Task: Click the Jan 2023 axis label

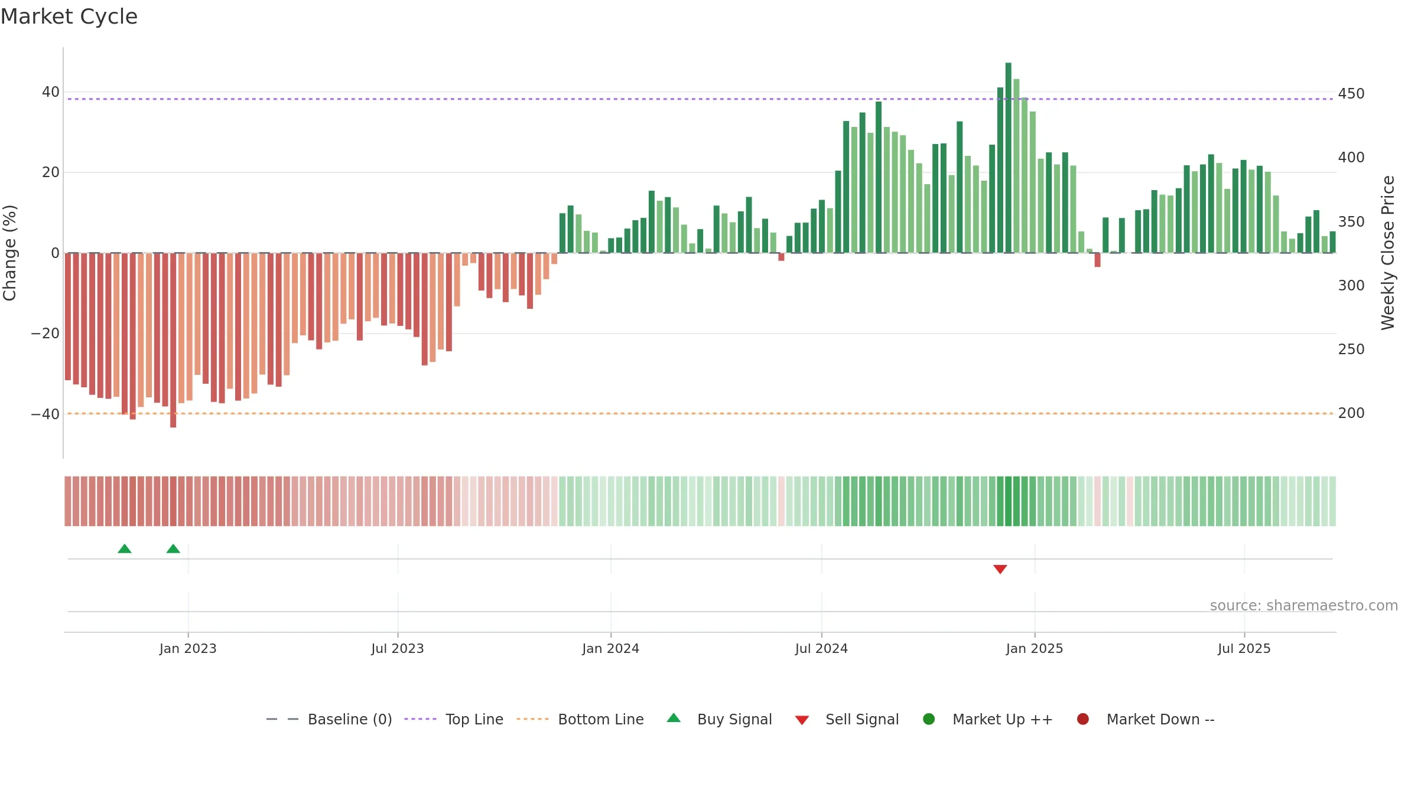Action: (x=188, y=648)
